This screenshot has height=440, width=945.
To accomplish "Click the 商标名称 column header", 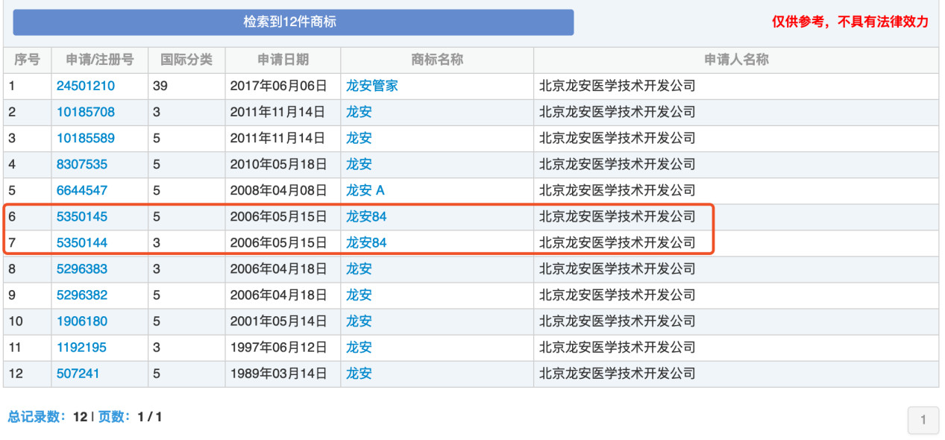I will [x=436, y=60].
